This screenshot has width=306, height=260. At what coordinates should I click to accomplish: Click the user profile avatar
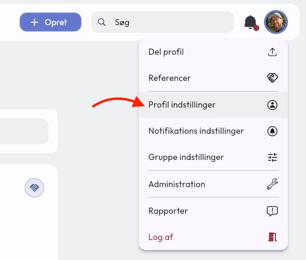pyautogui.click(x=276, y=22)
